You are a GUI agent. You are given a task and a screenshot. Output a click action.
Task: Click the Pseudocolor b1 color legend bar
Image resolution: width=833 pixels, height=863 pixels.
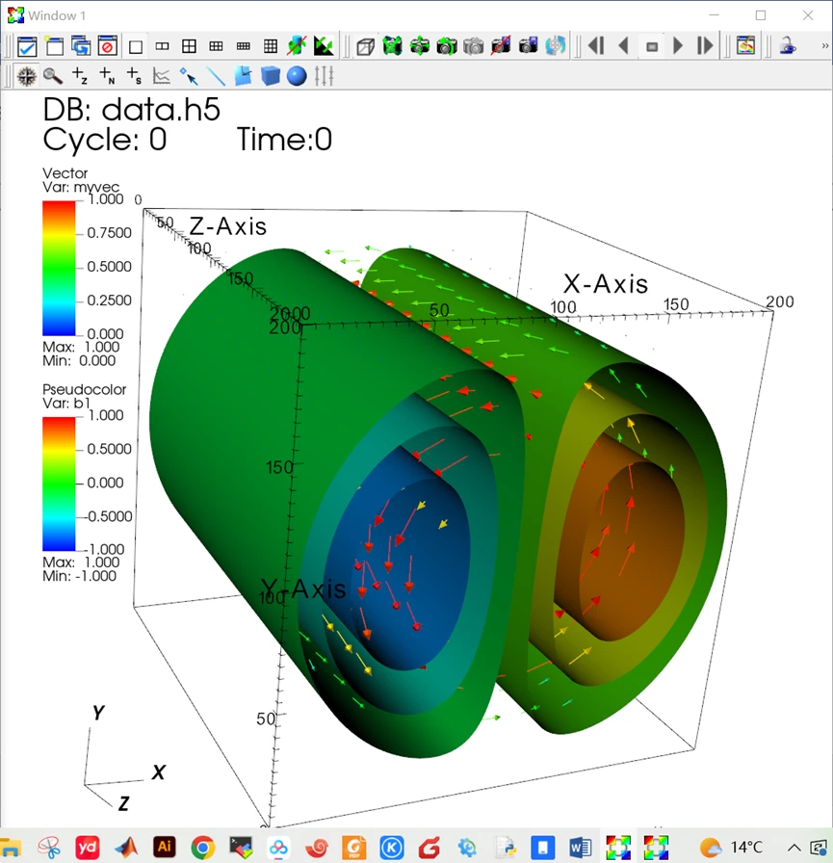point(59,484)
